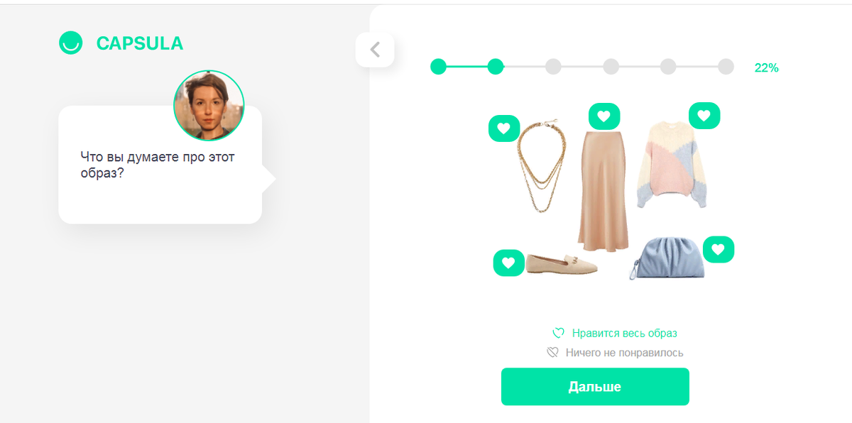Click the broken heart icon
The height and width of the screenshot is (423, 852).
[552, 353]
